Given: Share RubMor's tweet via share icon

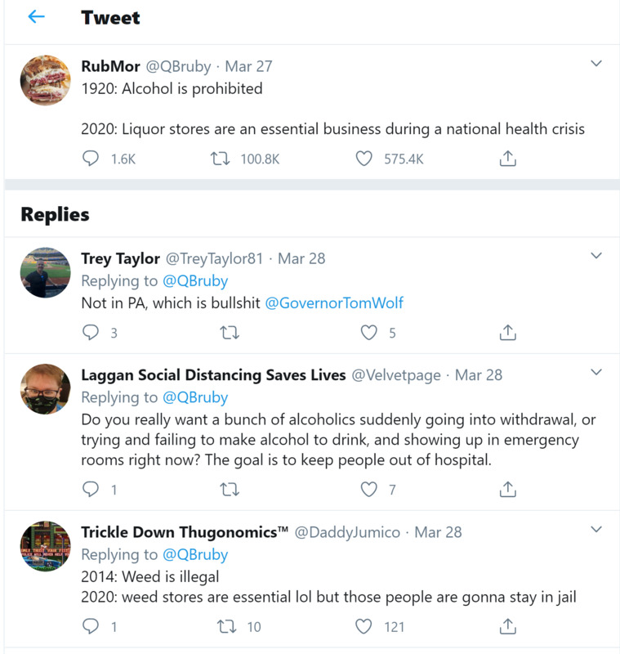Looking at the screenshot, I should pos(507,159).
